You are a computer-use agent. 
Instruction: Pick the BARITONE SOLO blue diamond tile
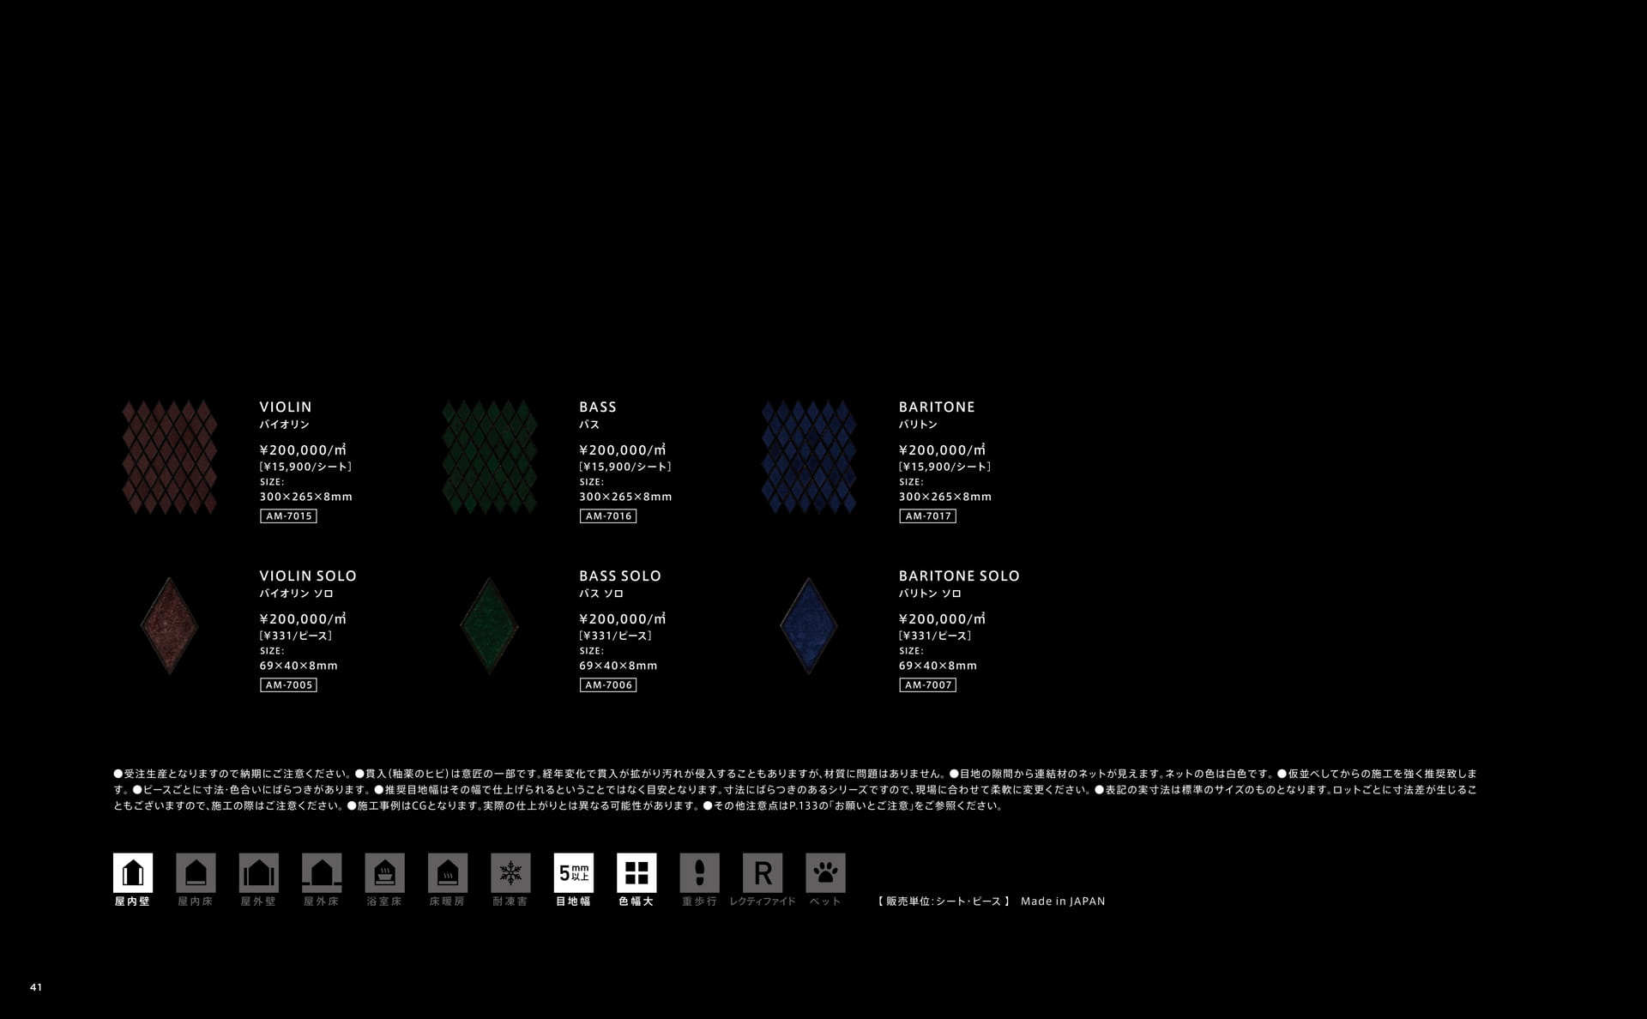pos(809,625)
